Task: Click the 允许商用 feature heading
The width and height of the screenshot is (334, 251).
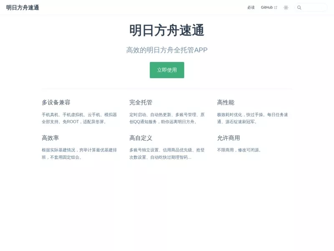Action: [x=228, y=138]
